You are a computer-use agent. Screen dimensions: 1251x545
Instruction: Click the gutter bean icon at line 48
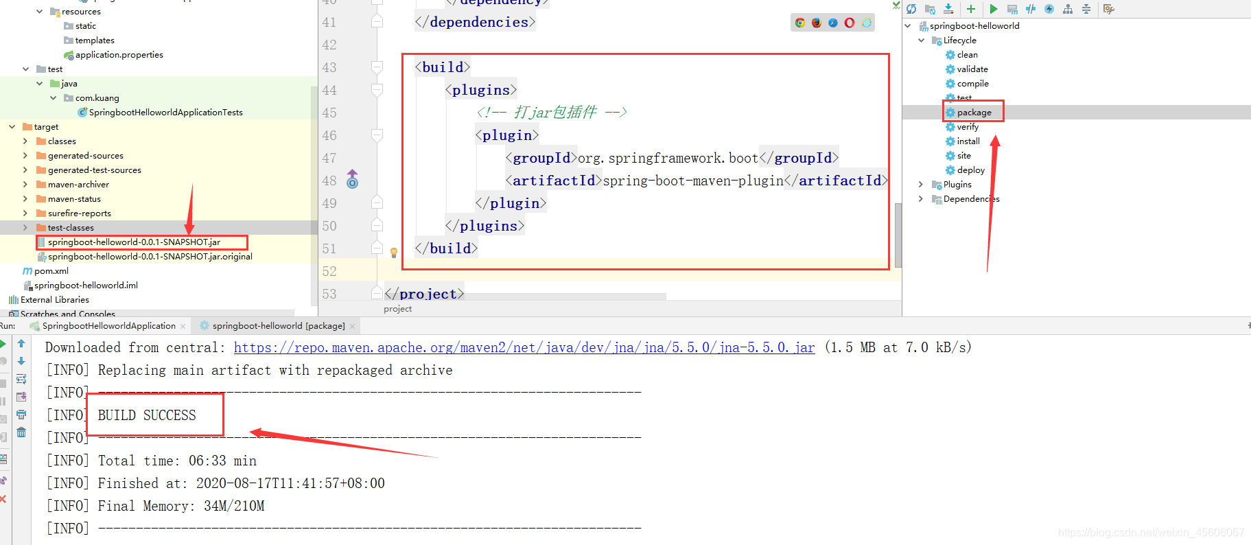352,179
